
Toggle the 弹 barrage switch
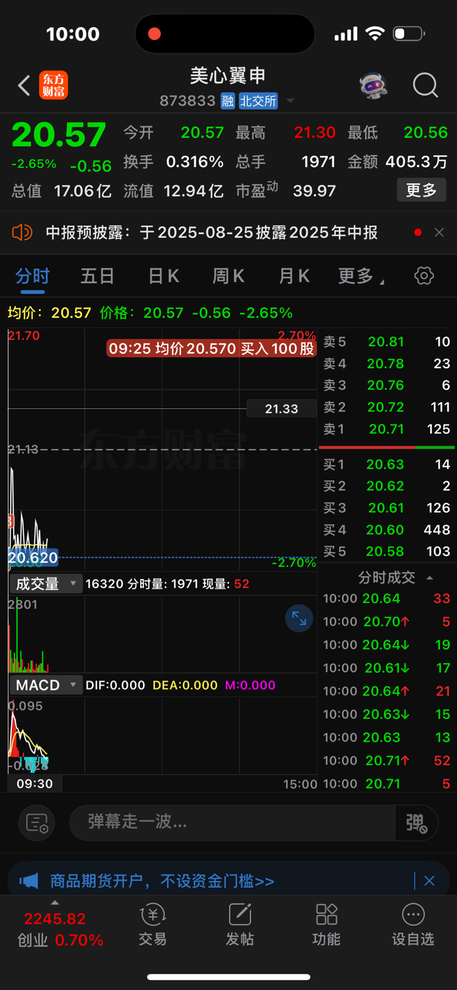pos(417,823)
